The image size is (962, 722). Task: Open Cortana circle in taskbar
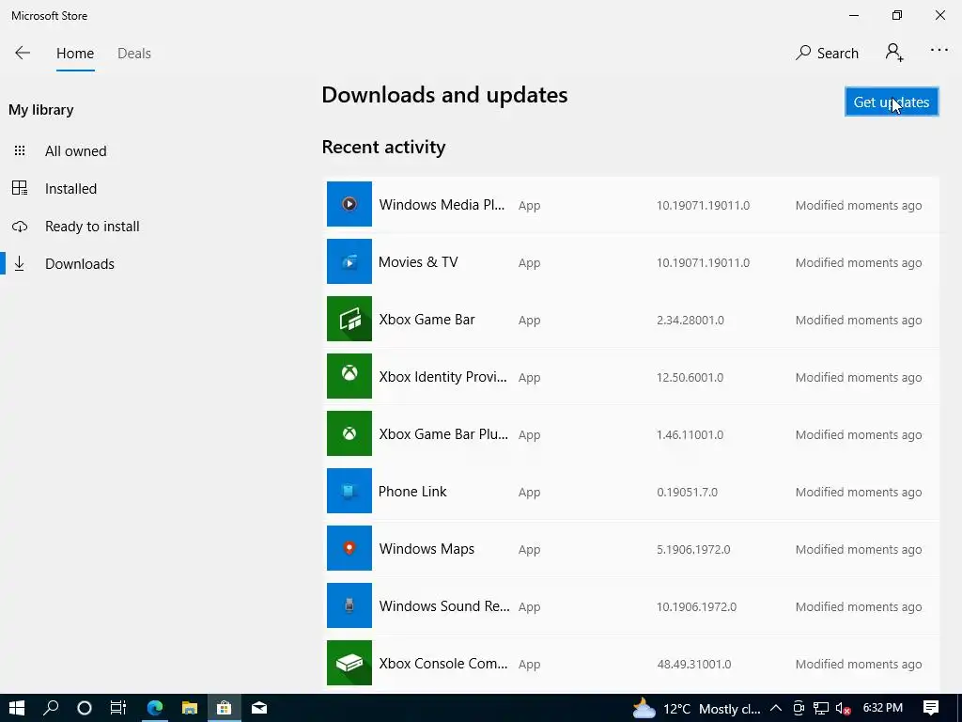(x=85, y=708)
